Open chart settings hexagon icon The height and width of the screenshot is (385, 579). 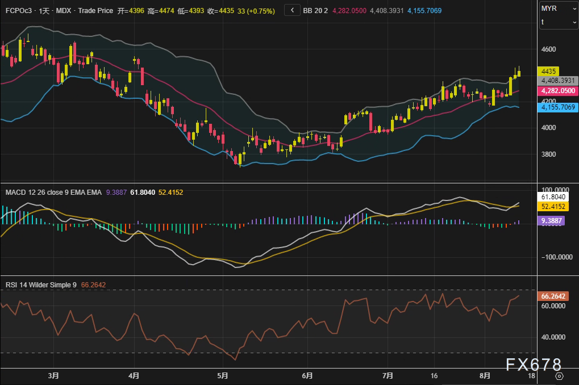pos(559,376)
